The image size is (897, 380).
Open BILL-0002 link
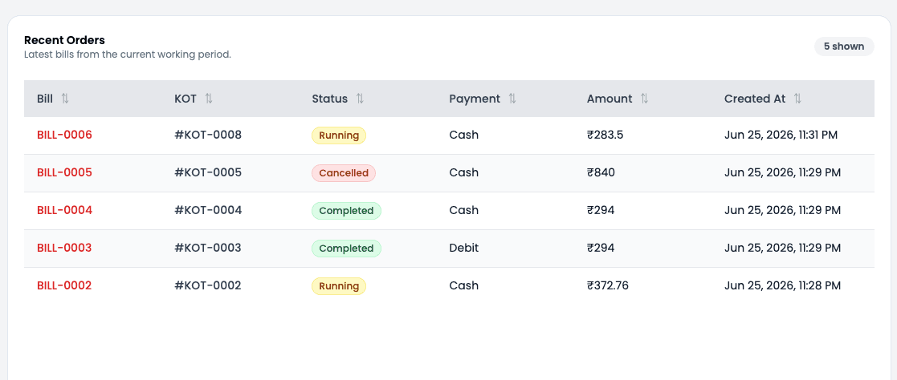(64, 285)
